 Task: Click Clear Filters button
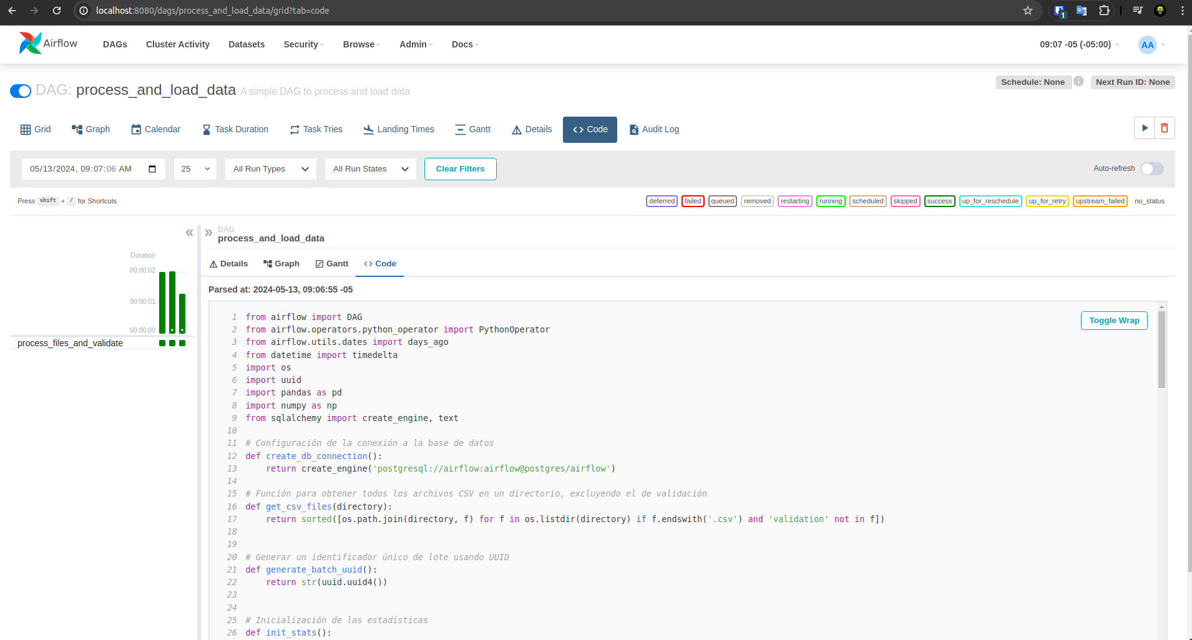pyautogui.click(x=461, y=169)
